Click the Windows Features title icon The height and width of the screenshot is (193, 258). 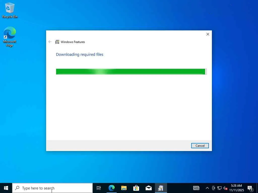[57, 42]
